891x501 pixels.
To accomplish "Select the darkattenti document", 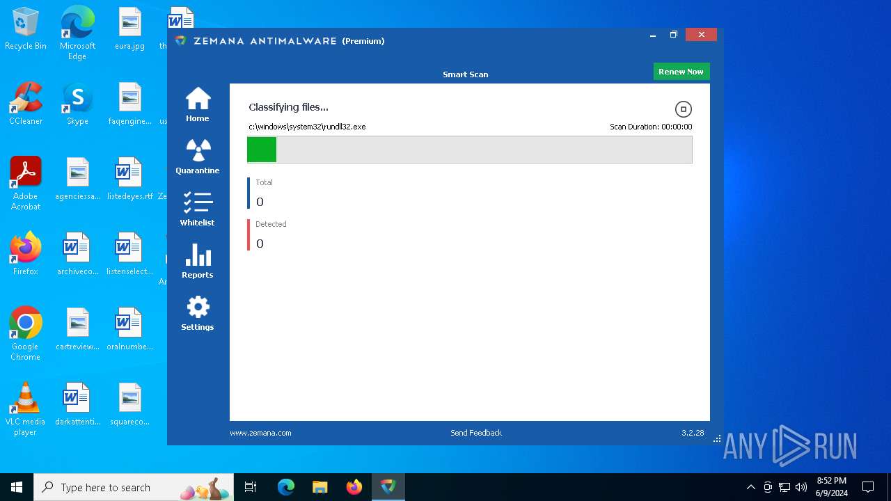I will 77,405.
